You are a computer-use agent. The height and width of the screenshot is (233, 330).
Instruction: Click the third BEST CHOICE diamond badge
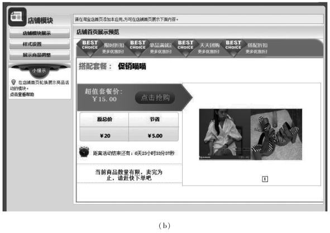tap(185, 47)
